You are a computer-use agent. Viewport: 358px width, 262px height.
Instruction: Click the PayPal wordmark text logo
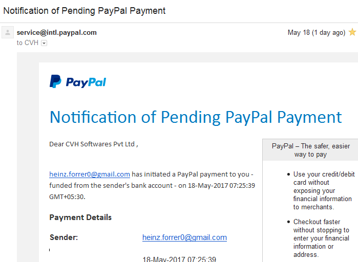pos(86,82)
